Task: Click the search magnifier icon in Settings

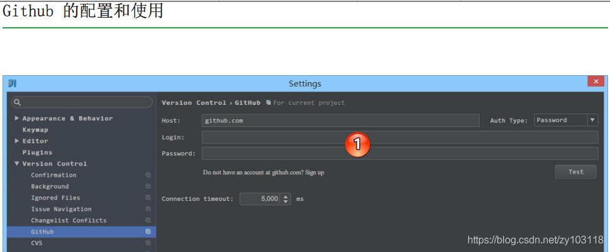Action: point(17,102)
